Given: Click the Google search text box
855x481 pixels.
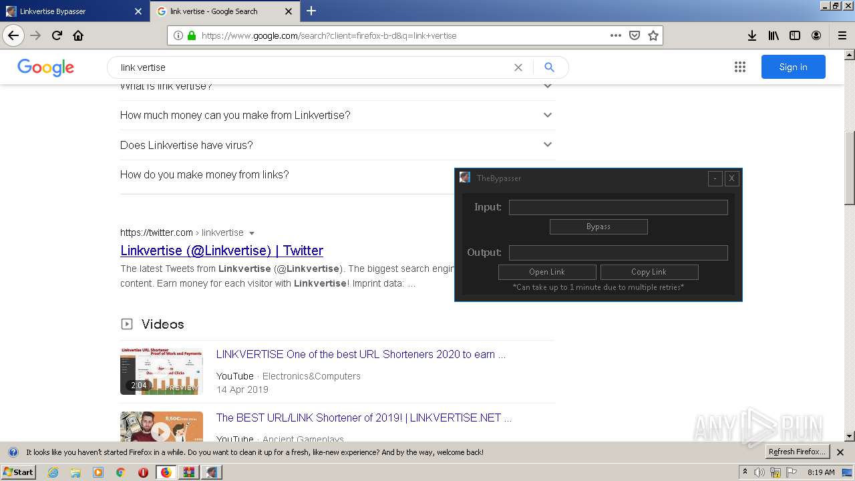Looking at the screenshot, I should [313, 67].
